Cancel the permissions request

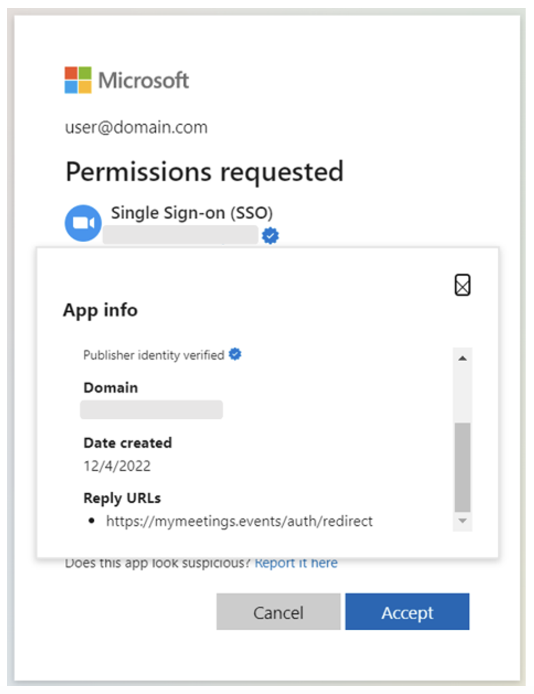(x=278, y=612)
